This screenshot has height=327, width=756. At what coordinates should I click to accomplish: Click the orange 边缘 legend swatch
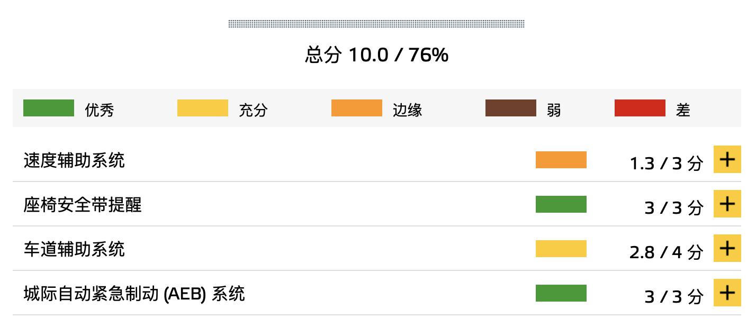click(x=357, y=108)
